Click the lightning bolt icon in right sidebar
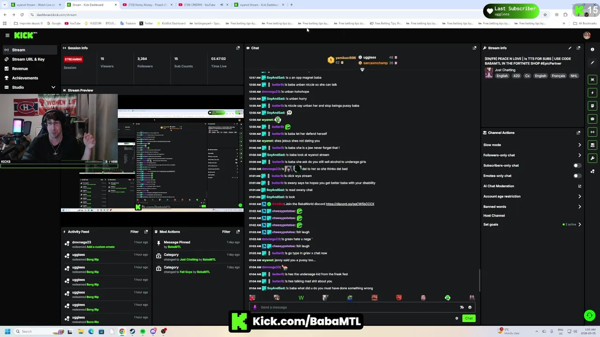Screen dimensions: 600x337 tap(592, 93)
